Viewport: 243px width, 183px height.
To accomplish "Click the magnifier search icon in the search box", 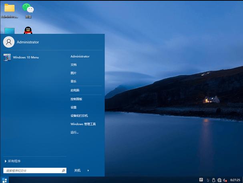I will coord(63,171).
